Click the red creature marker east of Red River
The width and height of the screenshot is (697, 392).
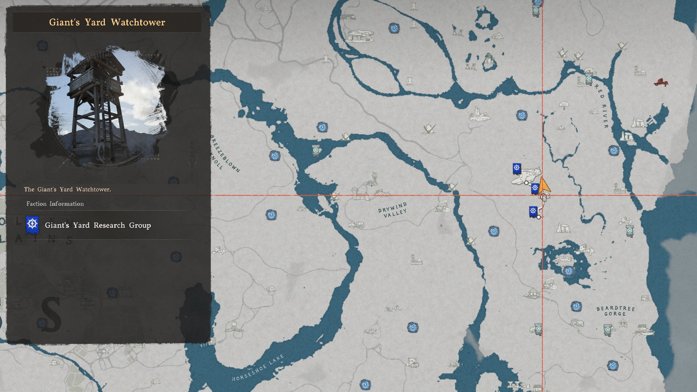(661, 82)
